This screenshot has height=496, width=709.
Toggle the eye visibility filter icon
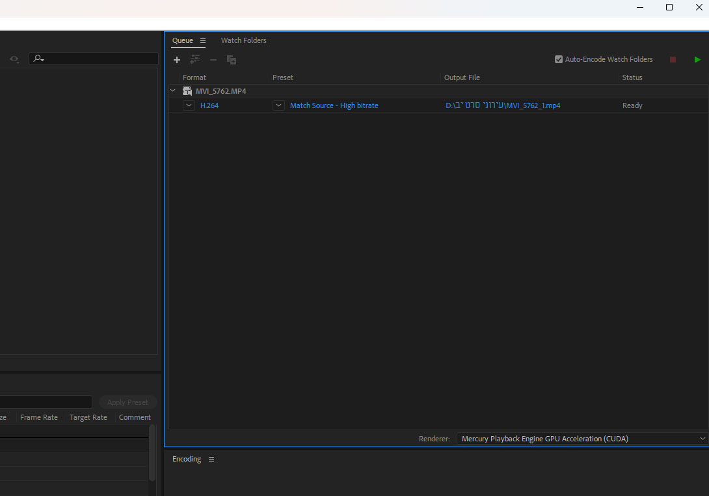(14, 59)
